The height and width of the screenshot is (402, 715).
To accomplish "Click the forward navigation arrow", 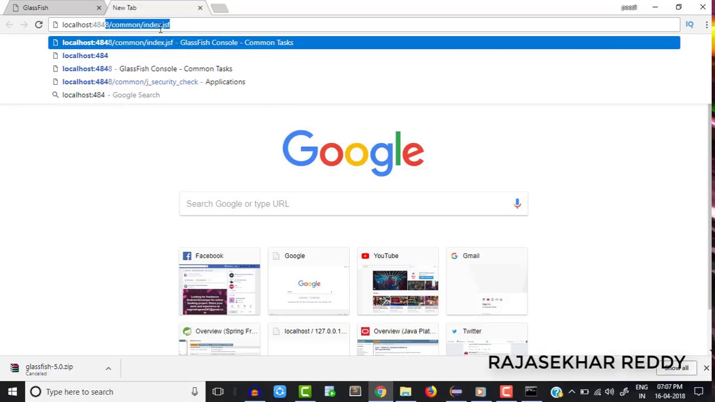I will (x=23, y=25).
